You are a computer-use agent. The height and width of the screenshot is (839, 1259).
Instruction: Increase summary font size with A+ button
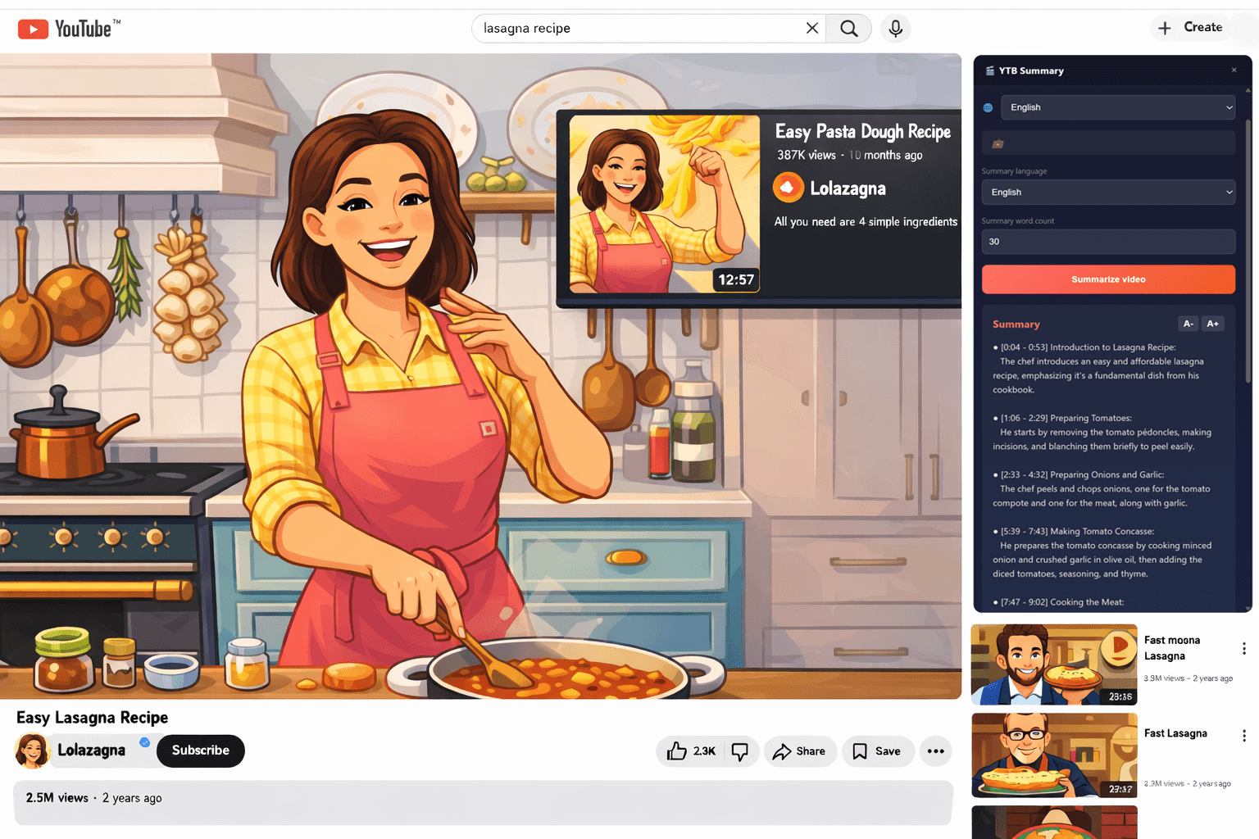(x=1212, y=324)
